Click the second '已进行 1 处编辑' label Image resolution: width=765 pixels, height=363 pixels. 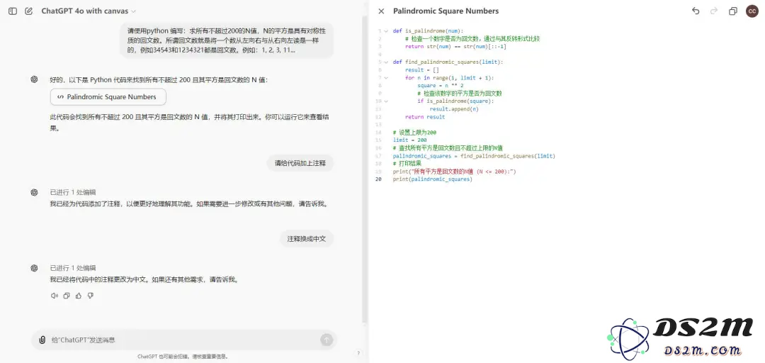73,268
